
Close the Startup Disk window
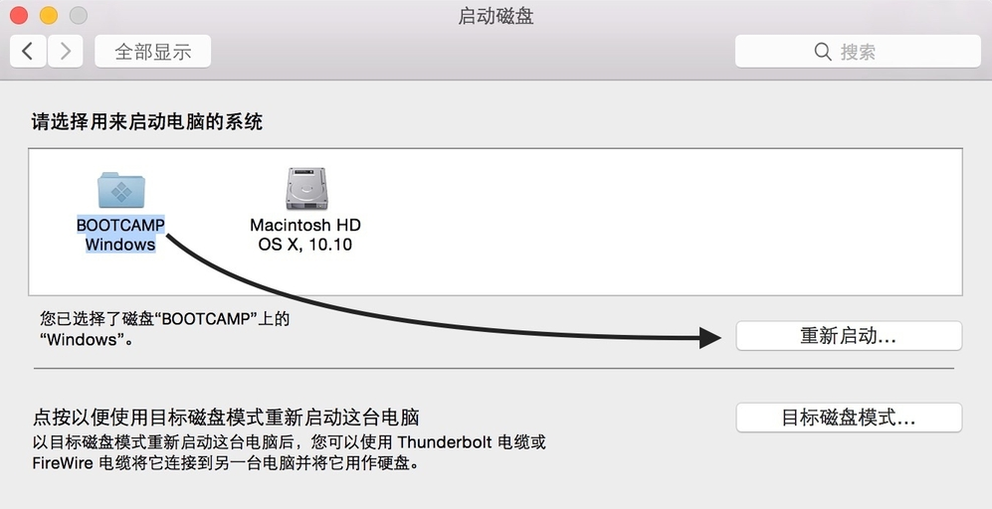(x=19, y=16)
